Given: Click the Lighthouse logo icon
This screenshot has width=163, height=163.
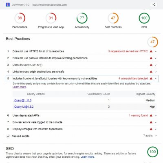Looking at the screenshot, I should click(x=8, y=4).
